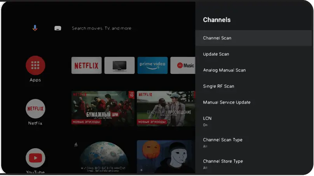The image size is (314, 176).
Task: Open the on-screen keyboard icon
Action: coord(58,28)
